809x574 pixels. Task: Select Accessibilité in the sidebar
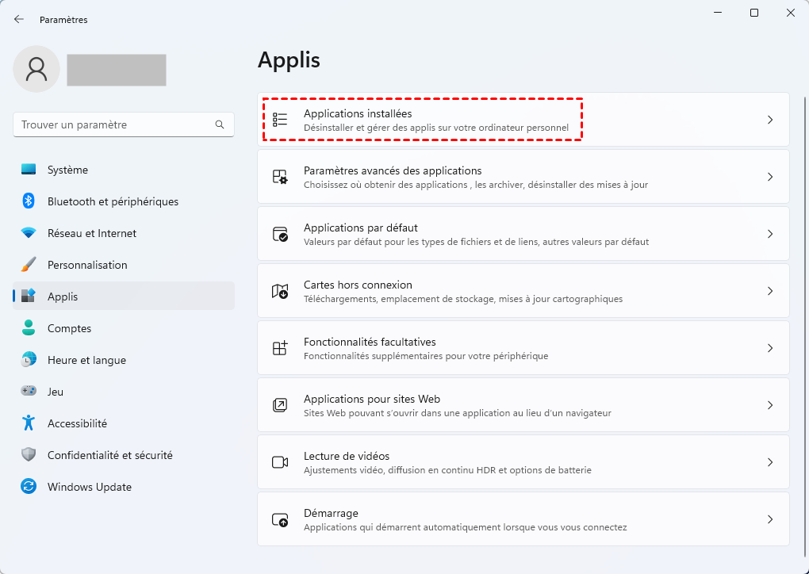click(77, 423)
